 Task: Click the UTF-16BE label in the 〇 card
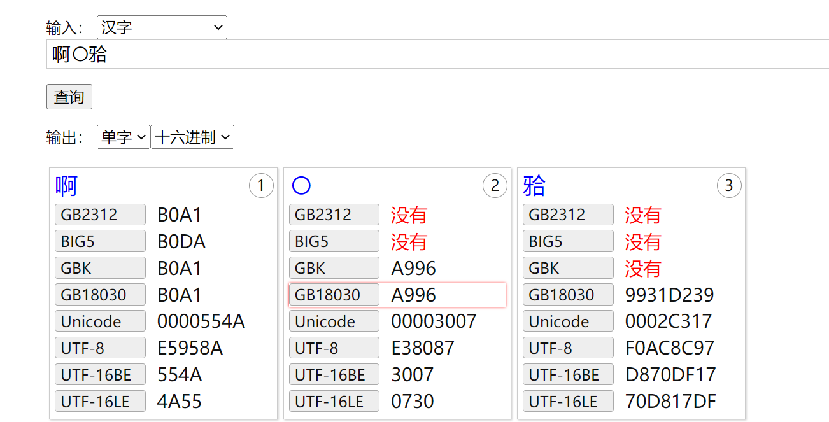334,375
